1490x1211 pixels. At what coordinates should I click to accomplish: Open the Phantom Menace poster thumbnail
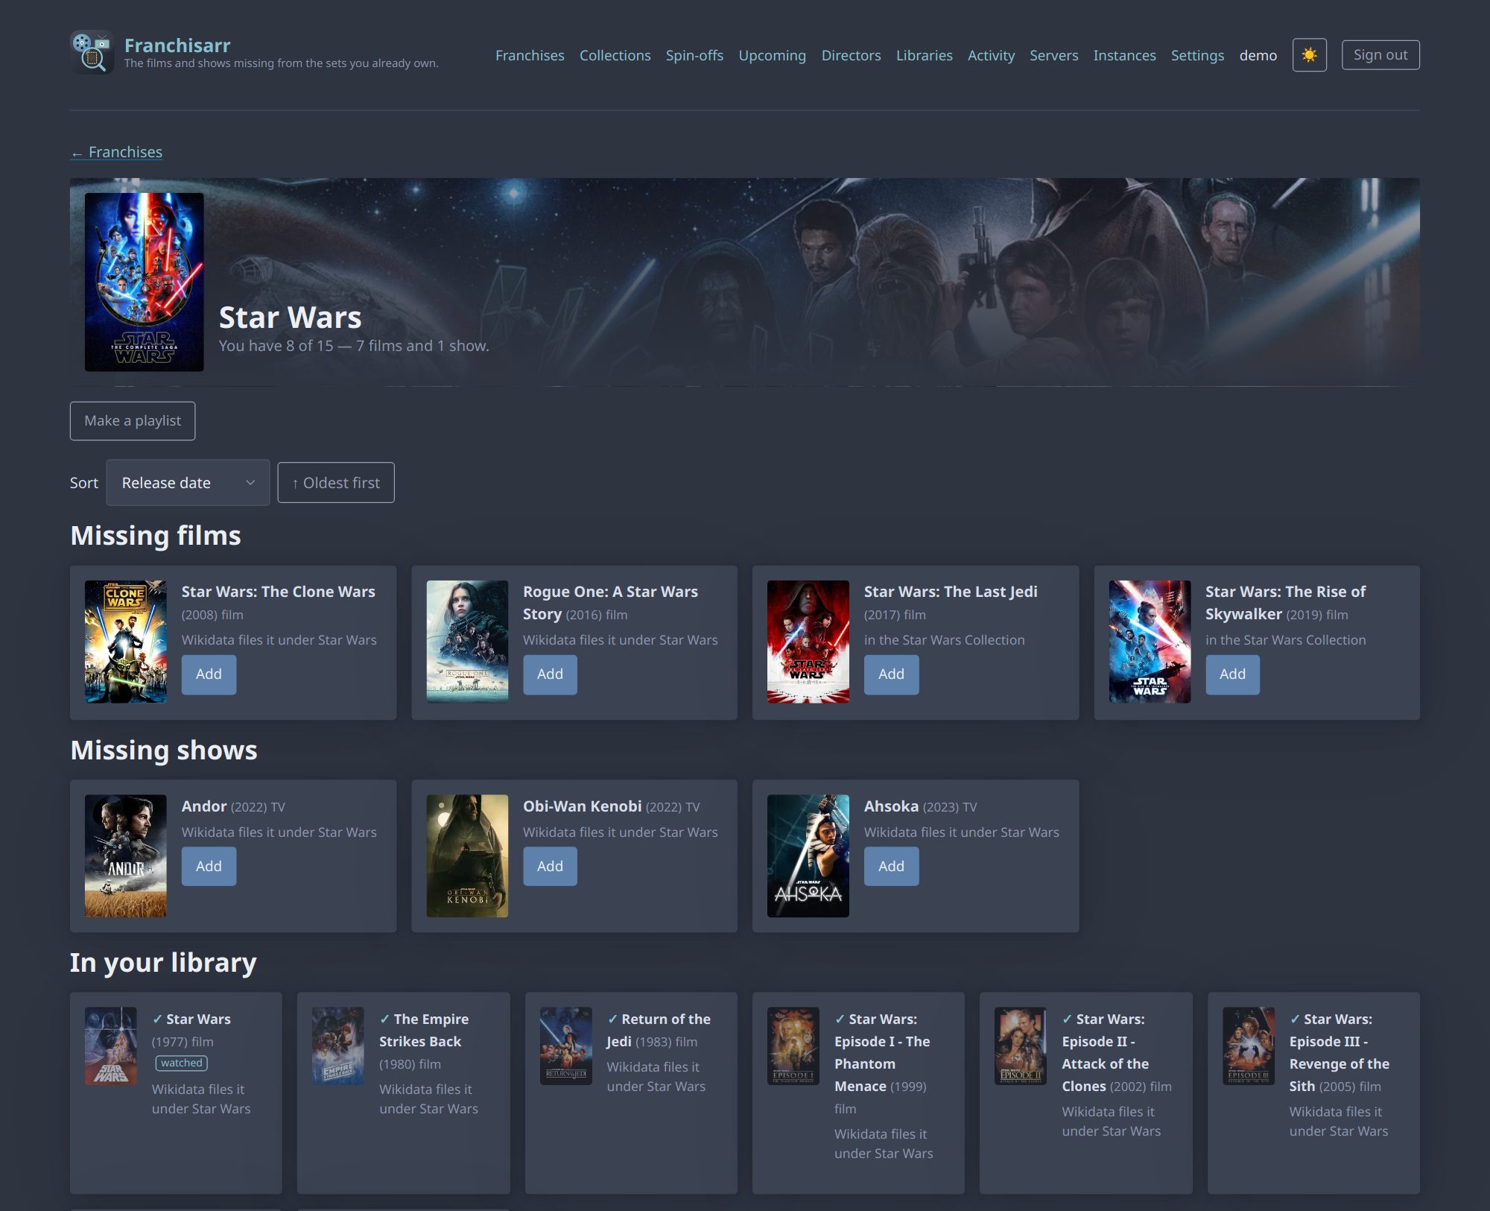(793, 1046)
